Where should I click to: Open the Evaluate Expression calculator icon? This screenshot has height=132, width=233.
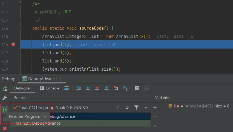(x=137, y=88)
